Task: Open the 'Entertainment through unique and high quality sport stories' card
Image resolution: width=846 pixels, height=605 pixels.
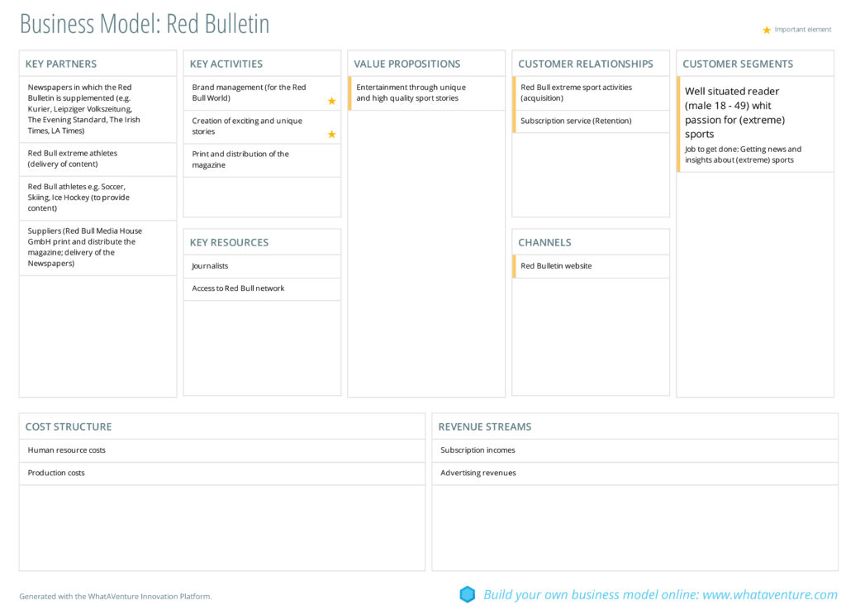Action: pyautogui.click(x=427, y=93)
